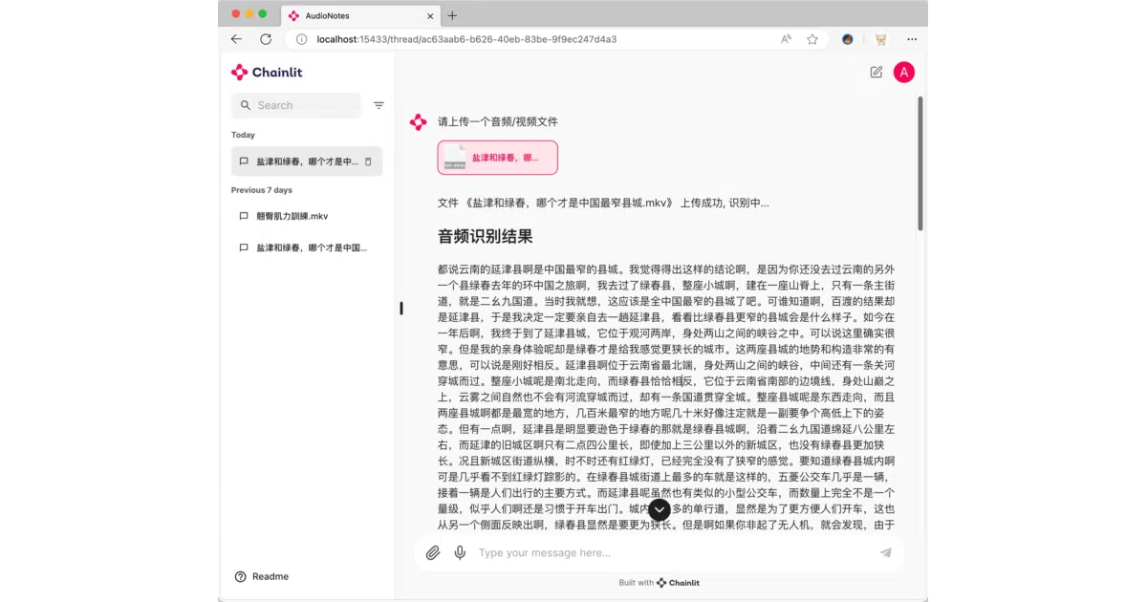This screenshot has height=602, width=1147.
Task: Open a new browser tab
Action: [452, 15]
